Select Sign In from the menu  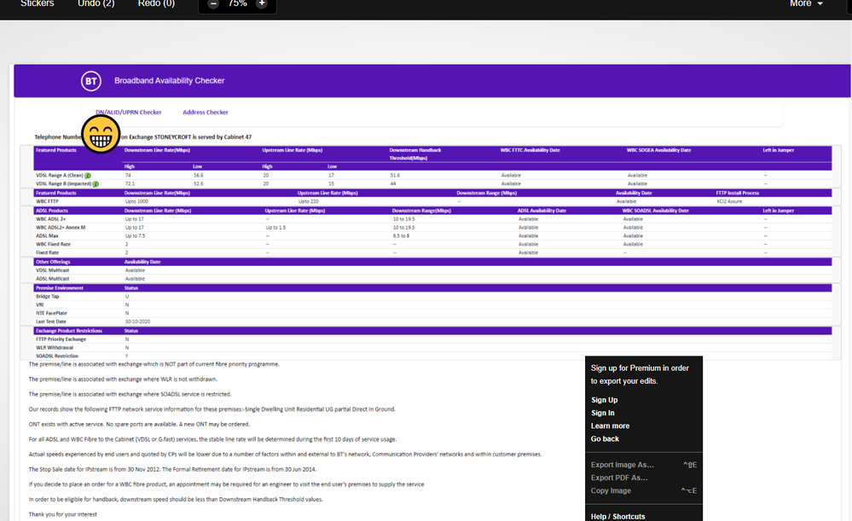pyautogui.click(x=602, y=413)
